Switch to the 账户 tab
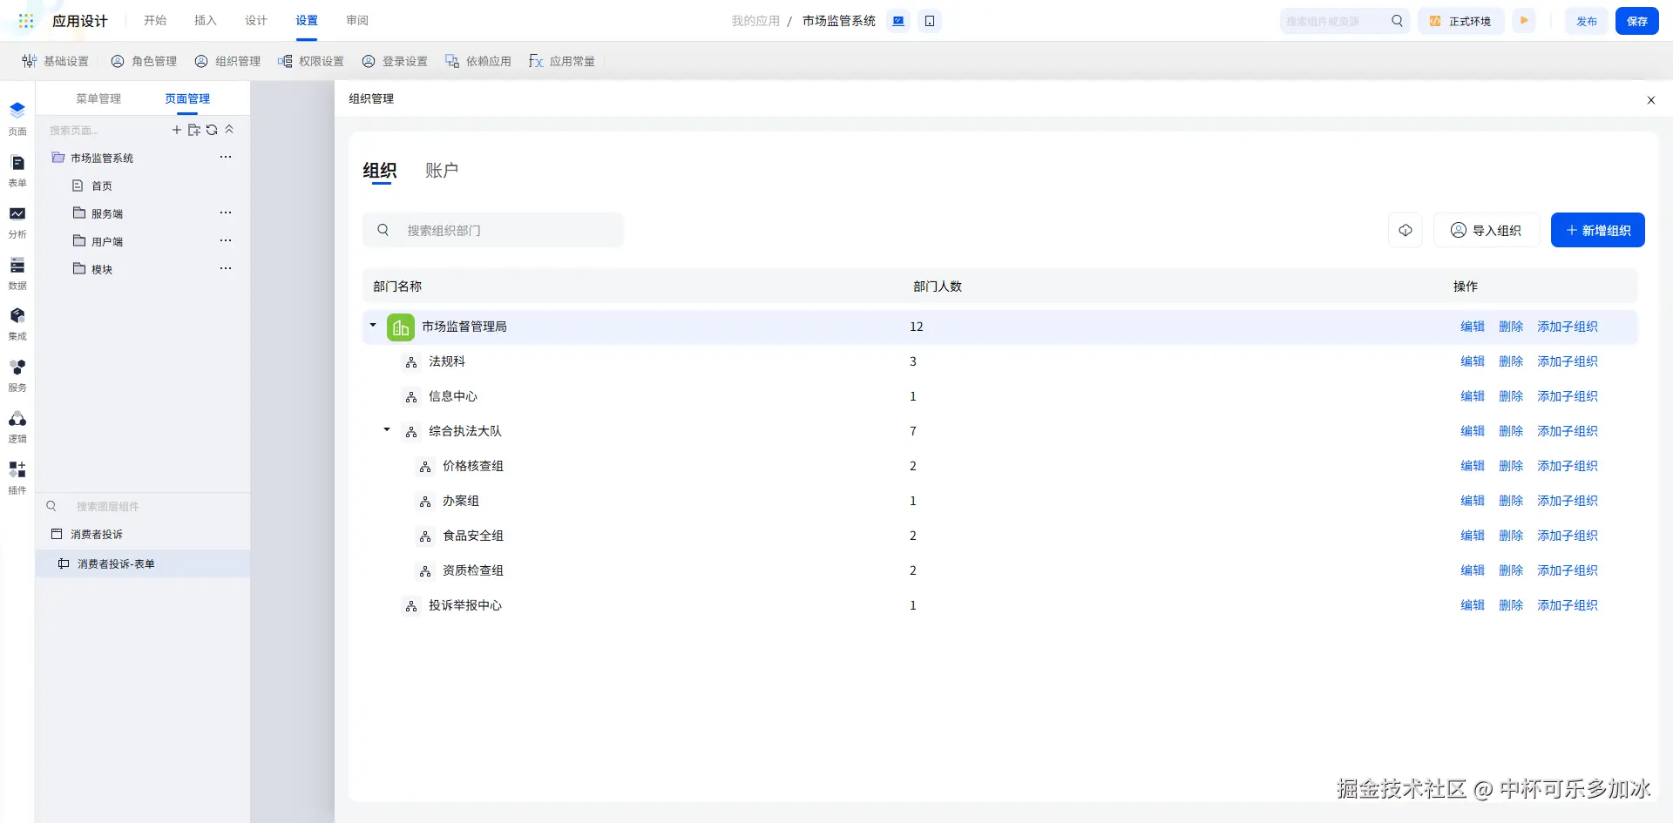Image resolution: width=1673 pixels, height=823 pixels. (442, 171)
